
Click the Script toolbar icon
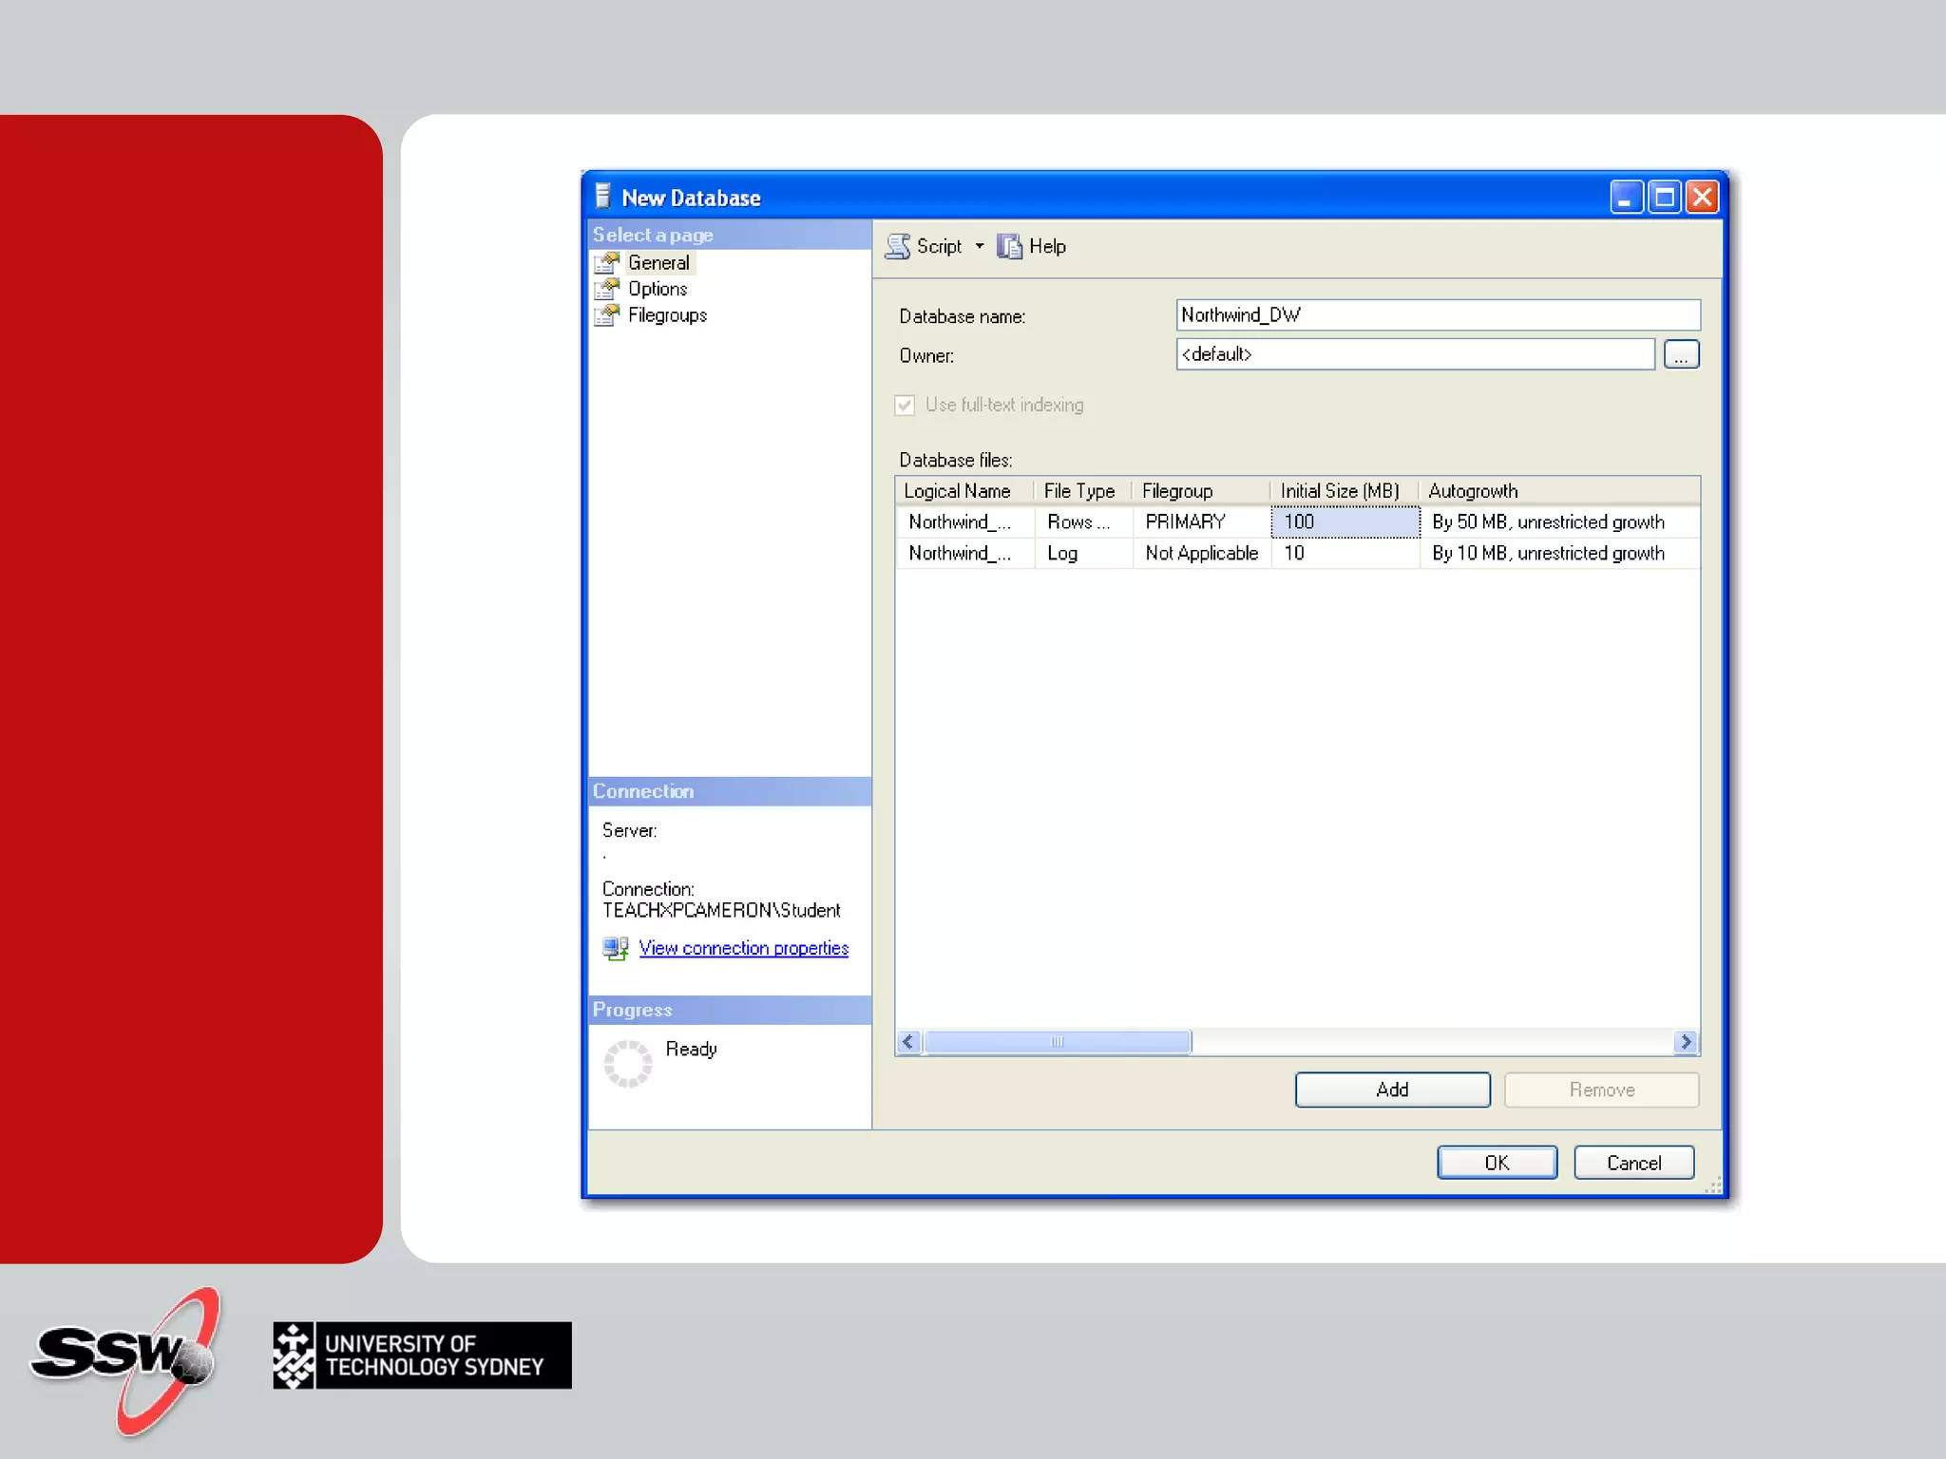point(898,247)
